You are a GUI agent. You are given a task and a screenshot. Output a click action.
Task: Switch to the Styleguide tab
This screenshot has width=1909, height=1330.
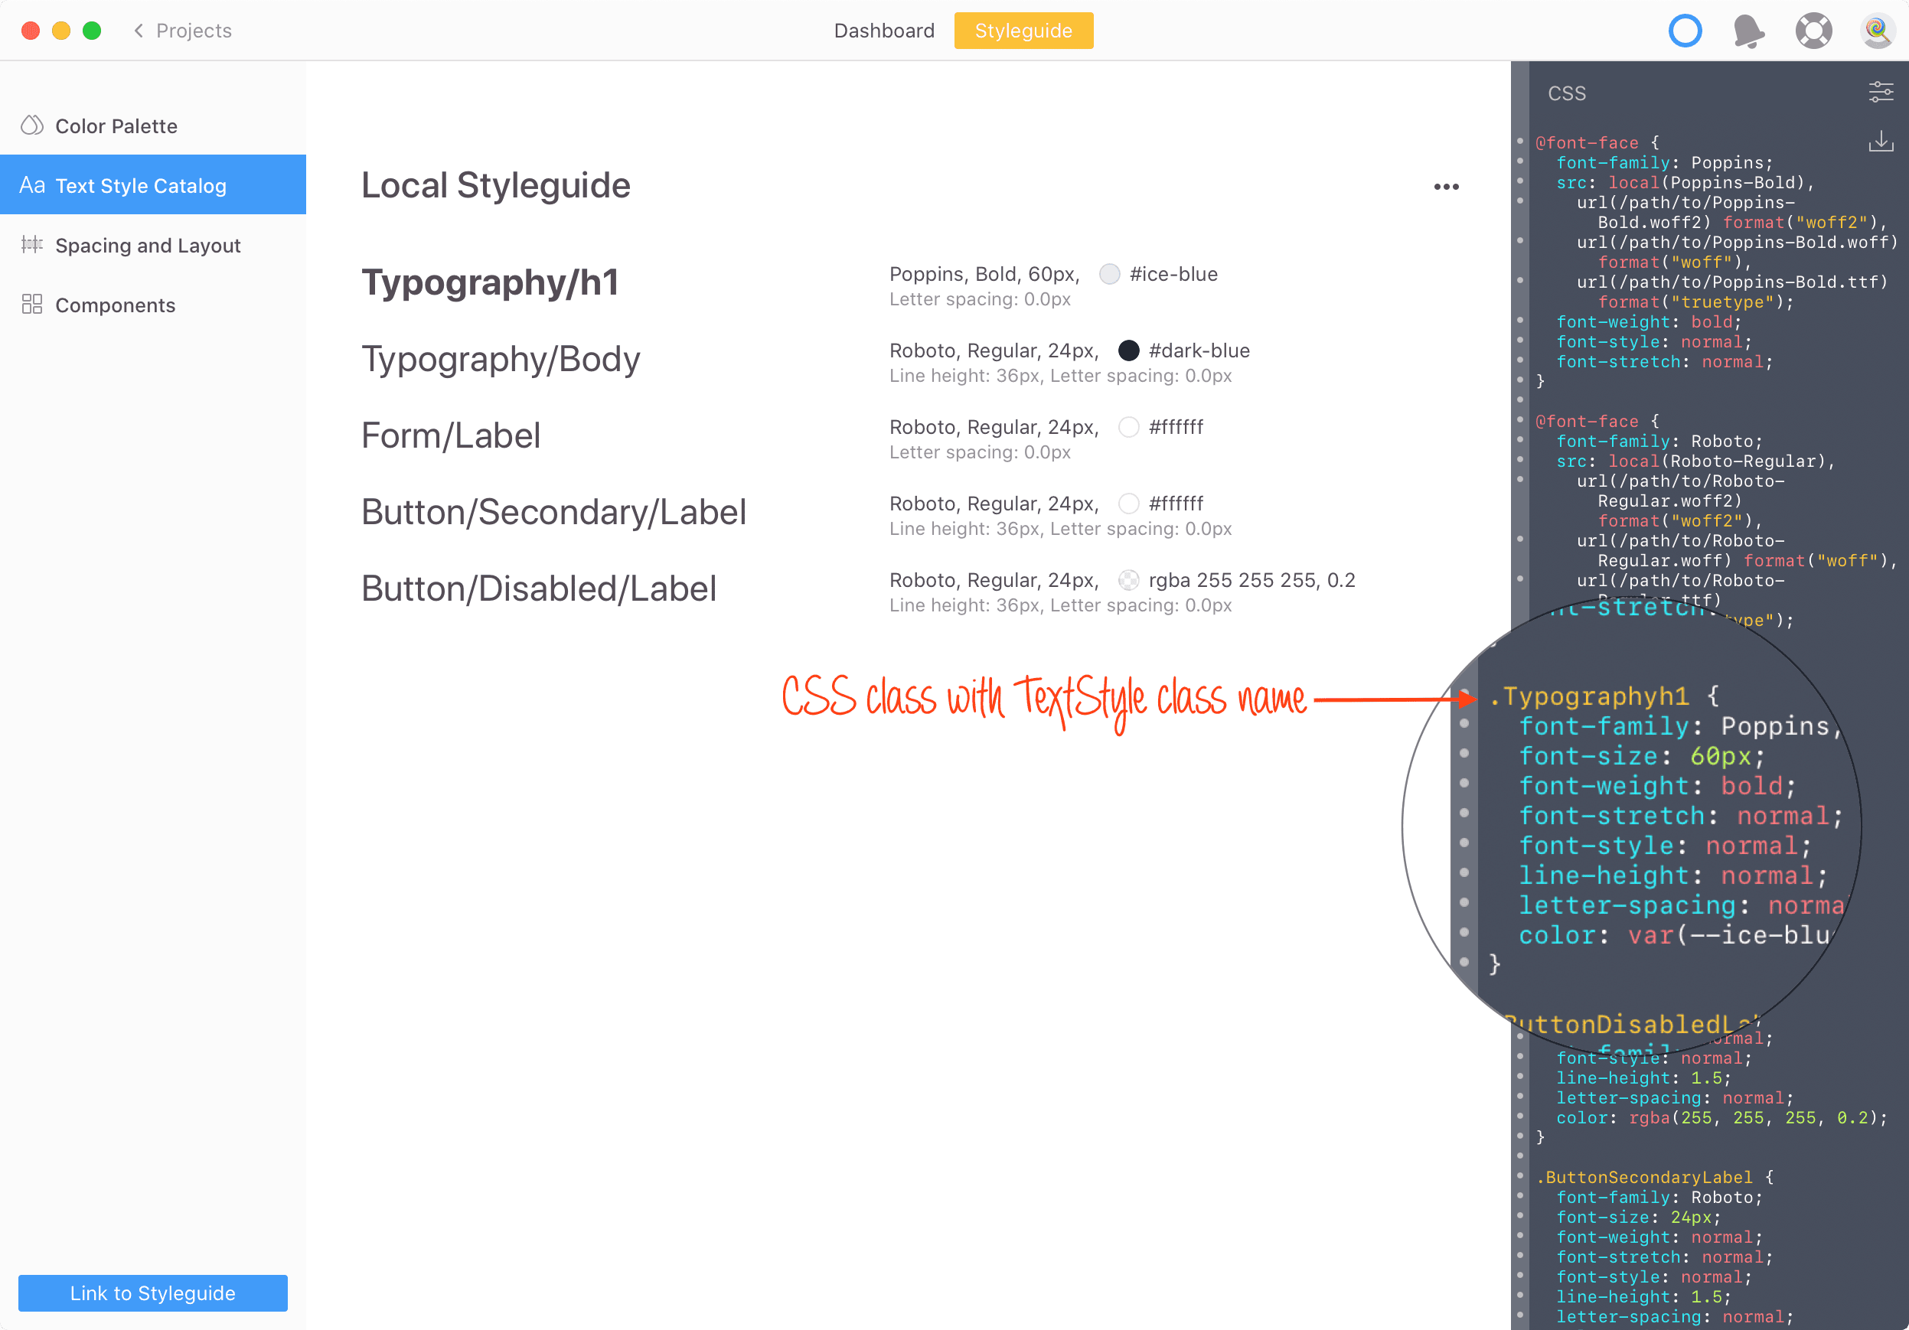coord(1023,31)
